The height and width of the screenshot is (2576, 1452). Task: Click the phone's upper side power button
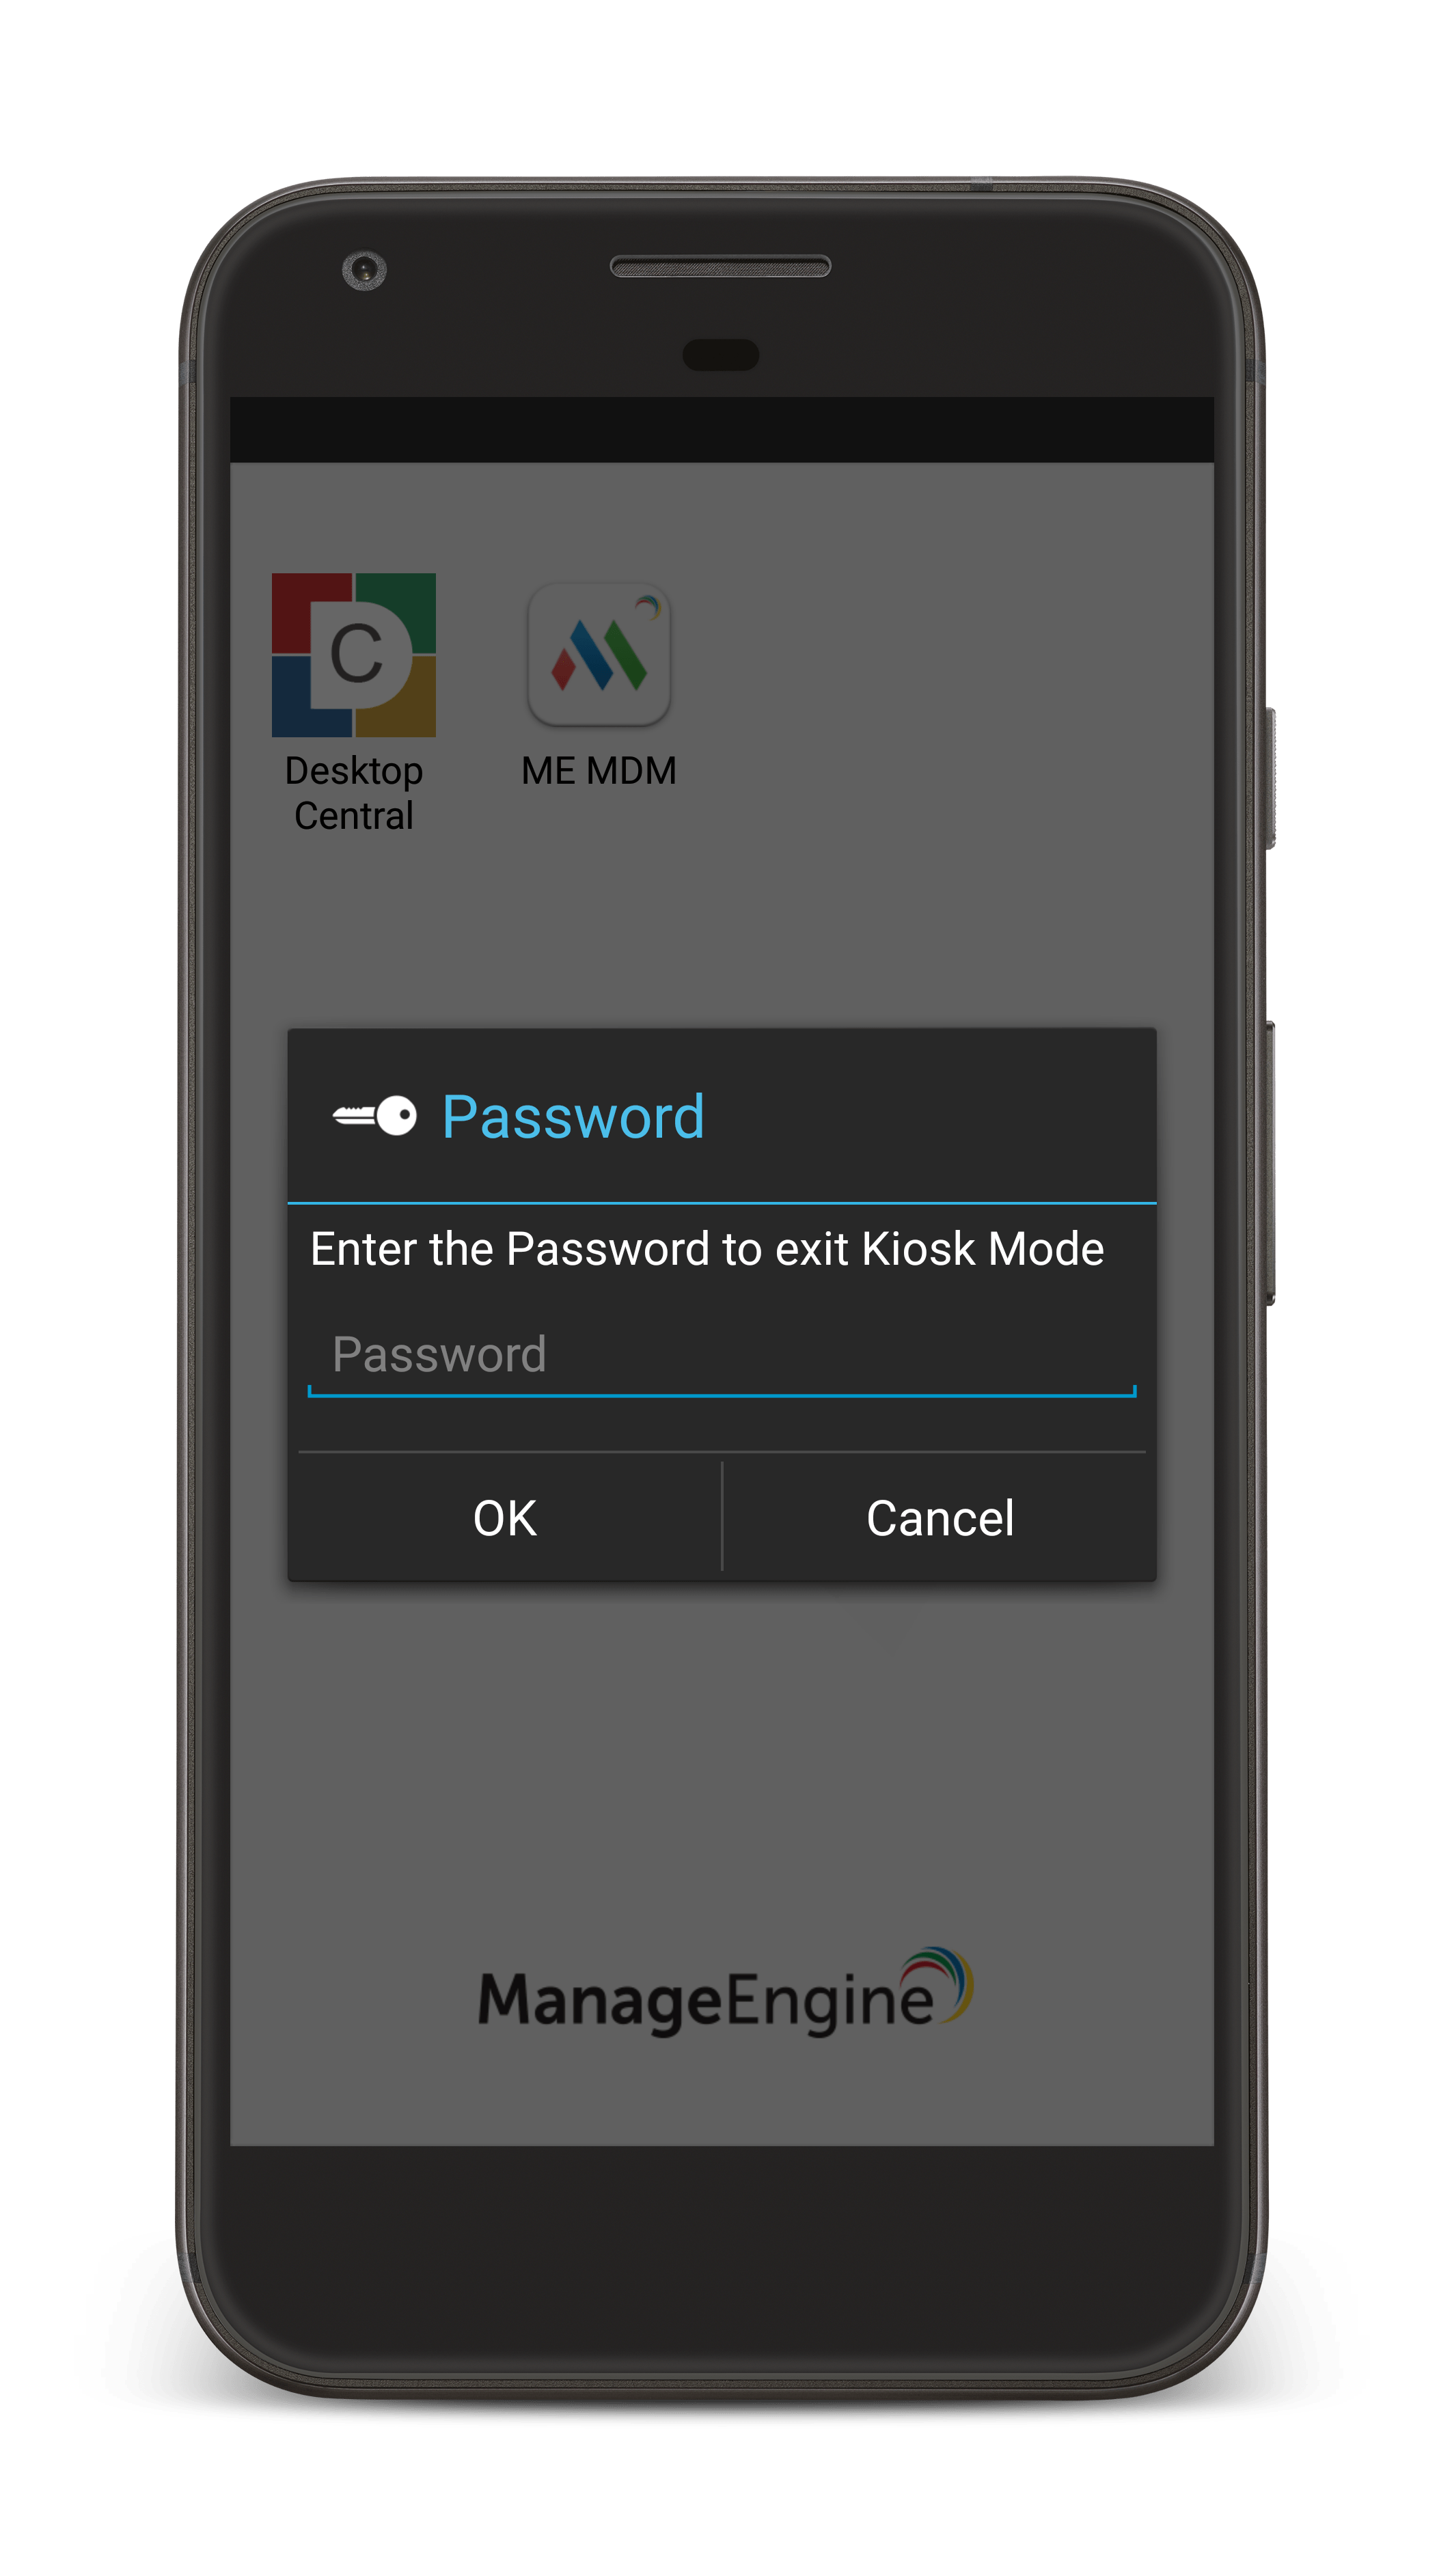click(x=1270, y=778)
